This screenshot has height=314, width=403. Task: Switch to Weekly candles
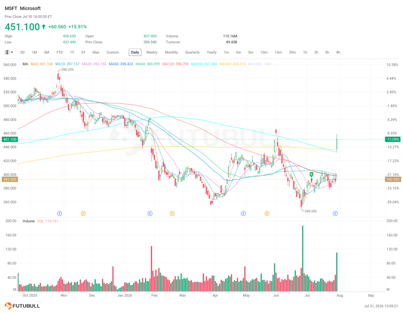[151, 52]
